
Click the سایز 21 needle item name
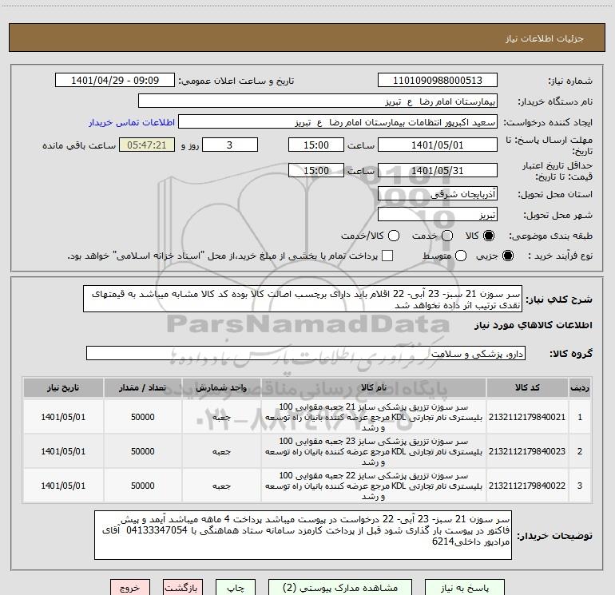pyautogui.click(x=374, y=417)
